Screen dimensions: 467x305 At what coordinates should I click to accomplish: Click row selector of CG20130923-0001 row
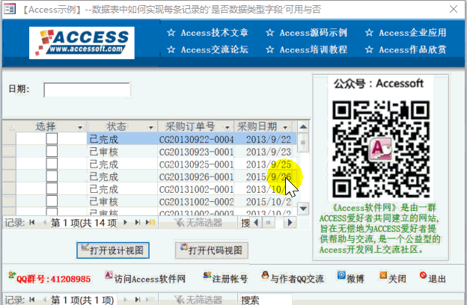tap(9, 152)
